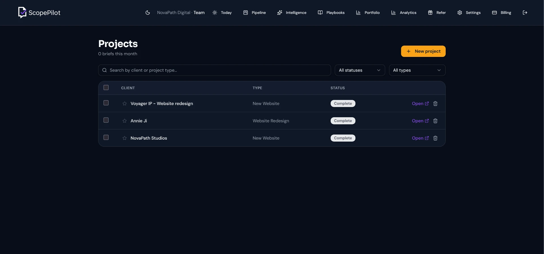Viewport: 544px width, 254px height.
Task: Delete the NovaPath Studios project
Action: (x=435, y=138)
